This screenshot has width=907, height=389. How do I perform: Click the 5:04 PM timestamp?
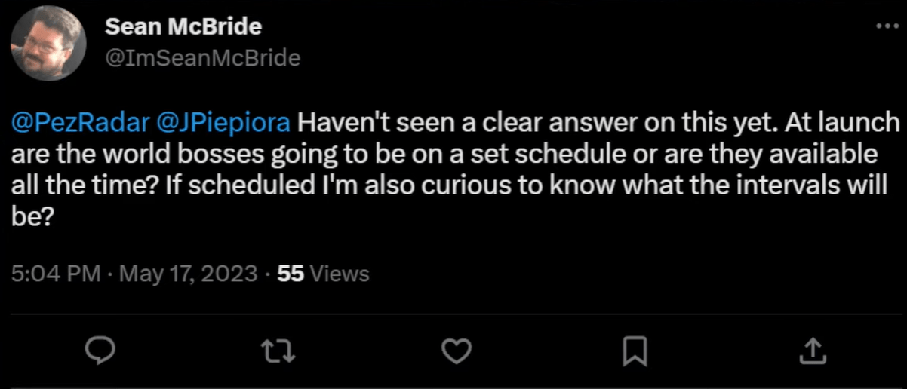tap(57, 274)
